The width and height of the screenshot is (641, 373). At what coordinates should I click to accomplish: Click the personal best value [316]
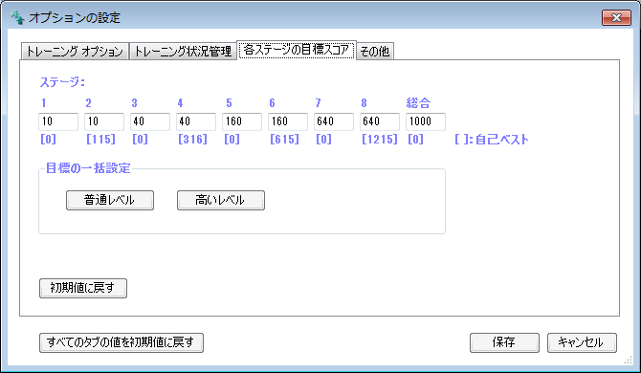point(192,140)
